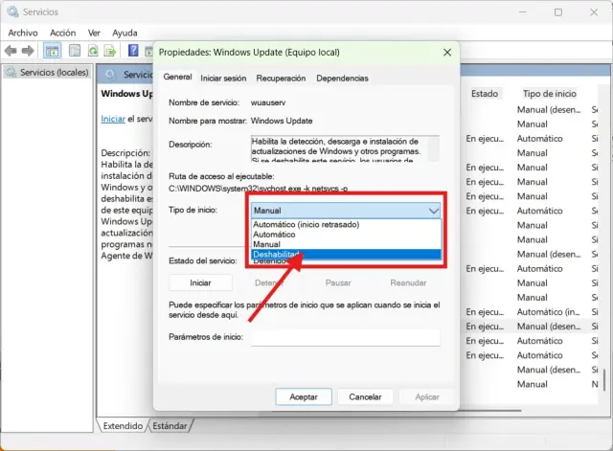Click the Back arrow toolbar icon
The width and height of the screenshot is (613, 451).
[x=12, y=50]
